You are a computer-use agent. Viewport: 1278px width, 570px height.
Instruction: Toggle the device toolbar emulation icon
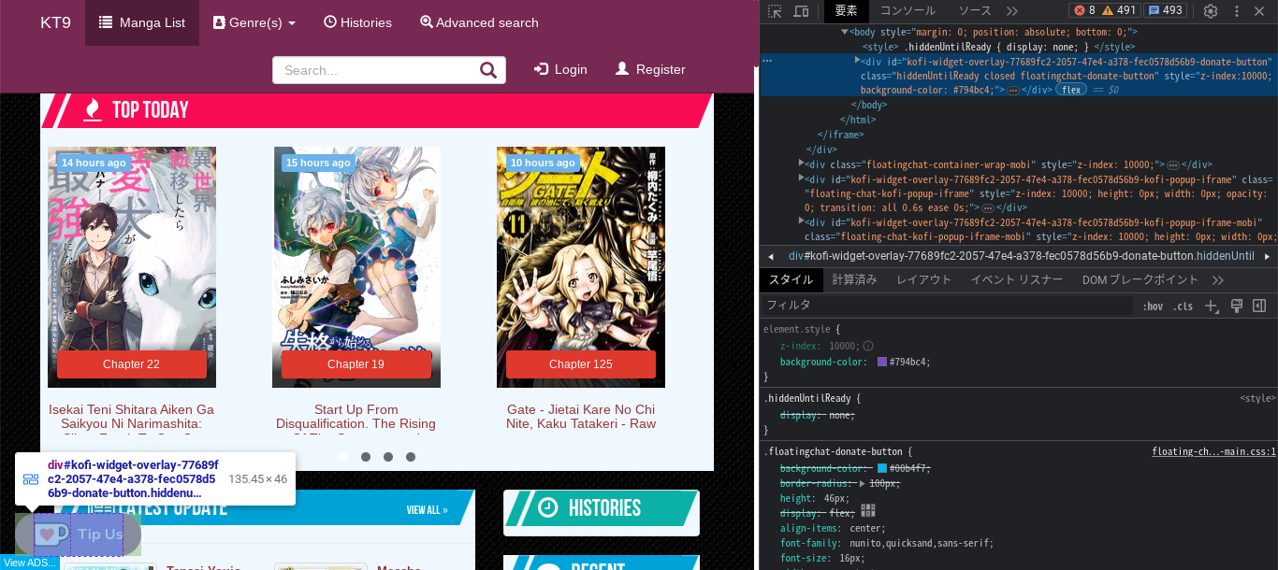click(x=800, y=11)
